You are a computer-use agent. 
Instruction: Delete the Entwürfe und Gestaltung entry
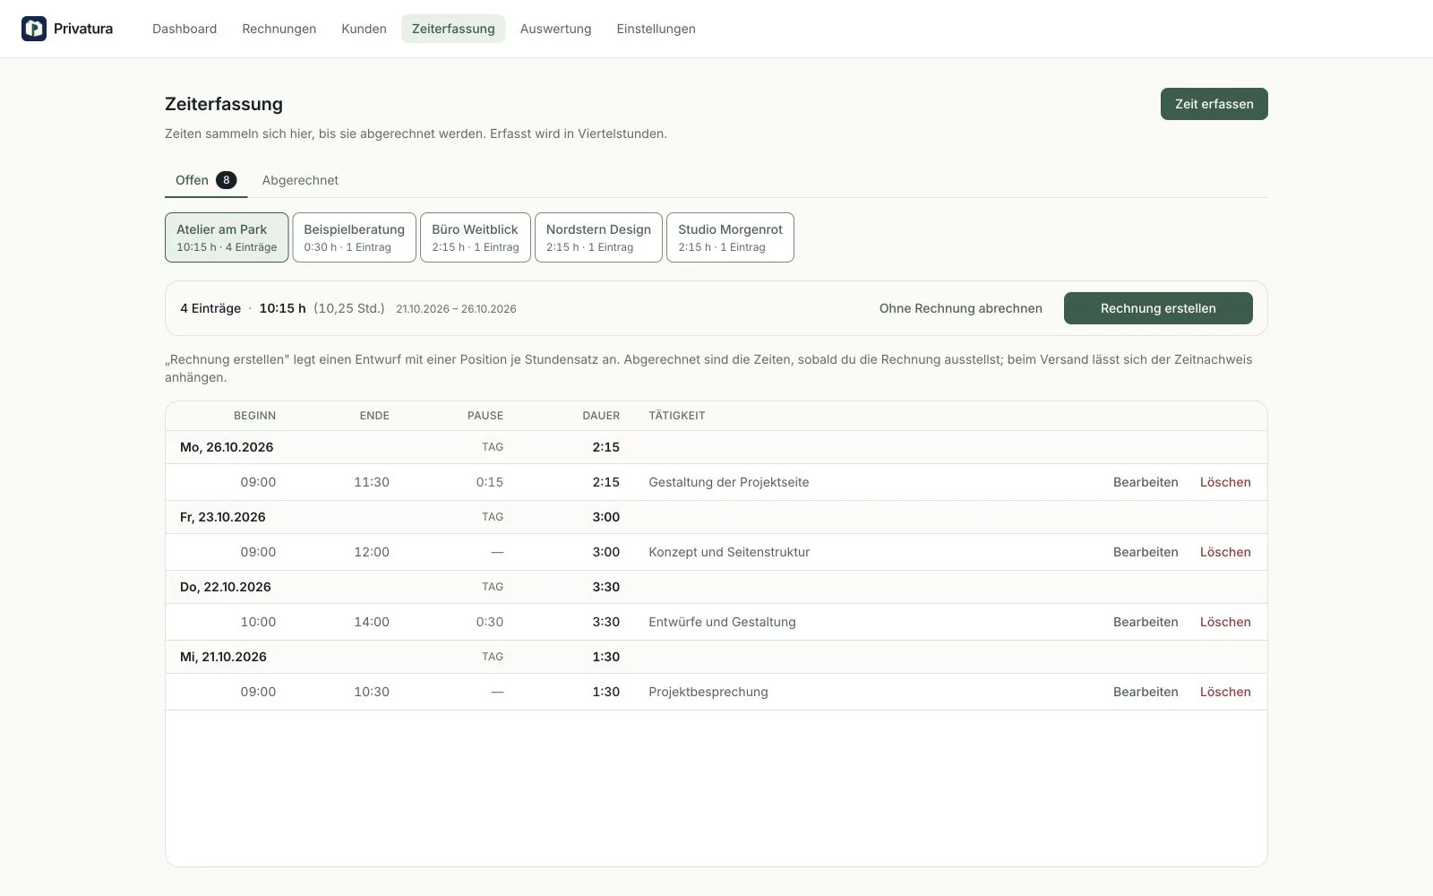pyautogui.click(x=1225, y=622)
